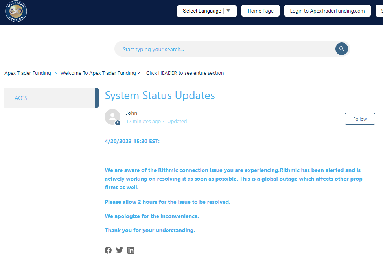The height and width of the screenshot is (262, 383).
Task: Click the magnifier search icon button
Action: (x=341, y=49)
